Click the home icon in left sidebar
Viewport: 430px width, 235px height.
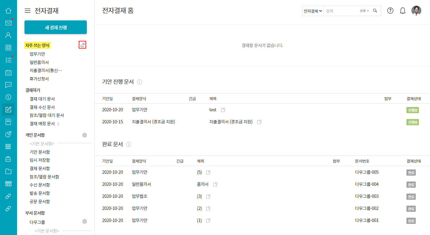pyautogui.click(x=8, y=11)
